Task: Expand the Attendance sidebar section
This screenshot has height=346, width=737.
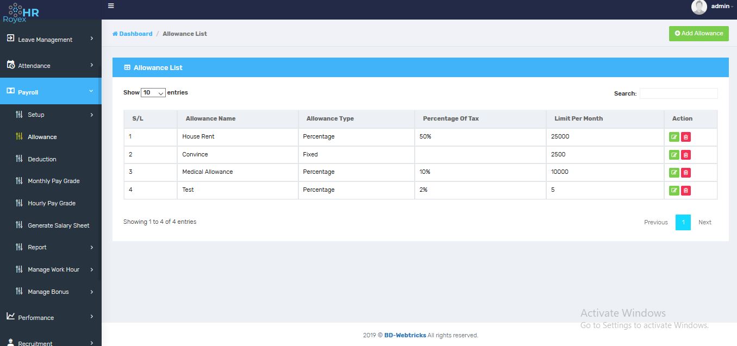Action: (x=51, y=65)
